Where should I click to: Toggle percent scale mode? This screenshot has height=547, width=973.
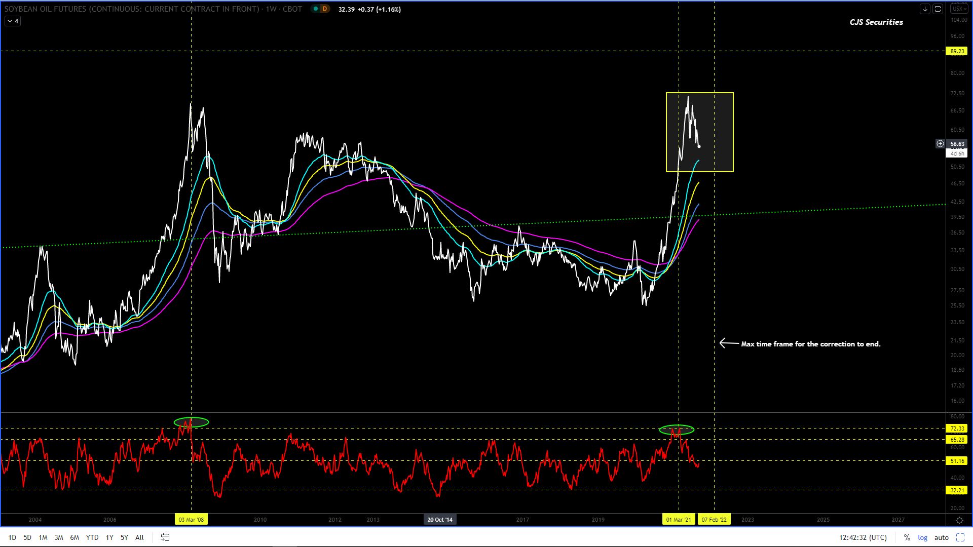907,537
